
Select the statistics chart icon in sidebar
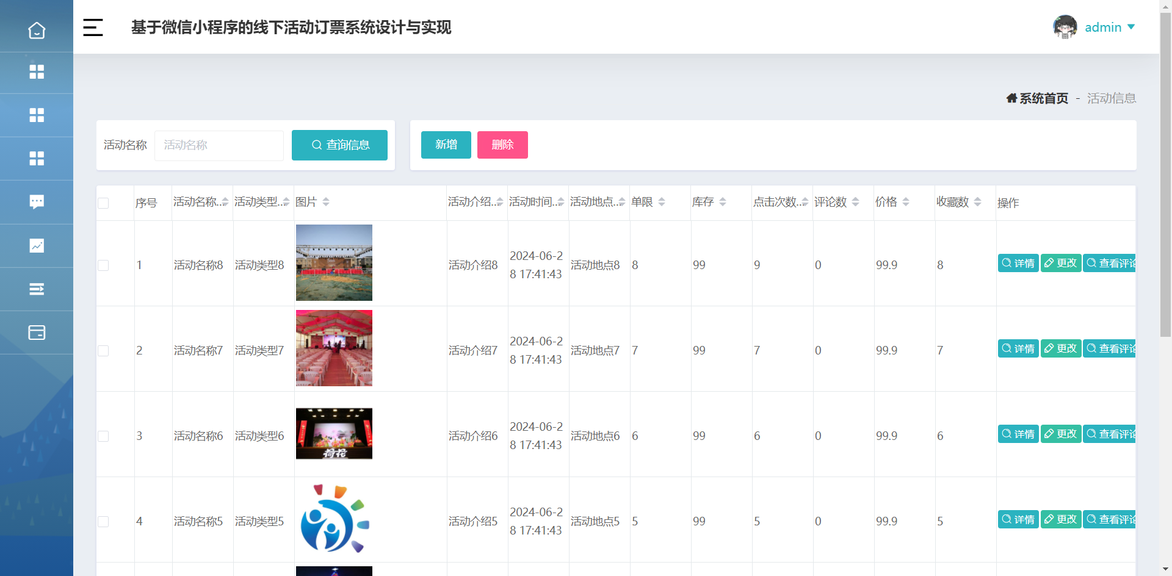tap(37, 245)
